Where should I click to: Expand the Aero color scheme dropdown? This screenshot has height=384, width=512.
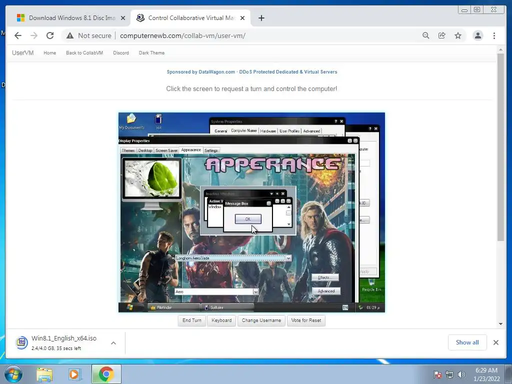point(255,291)
